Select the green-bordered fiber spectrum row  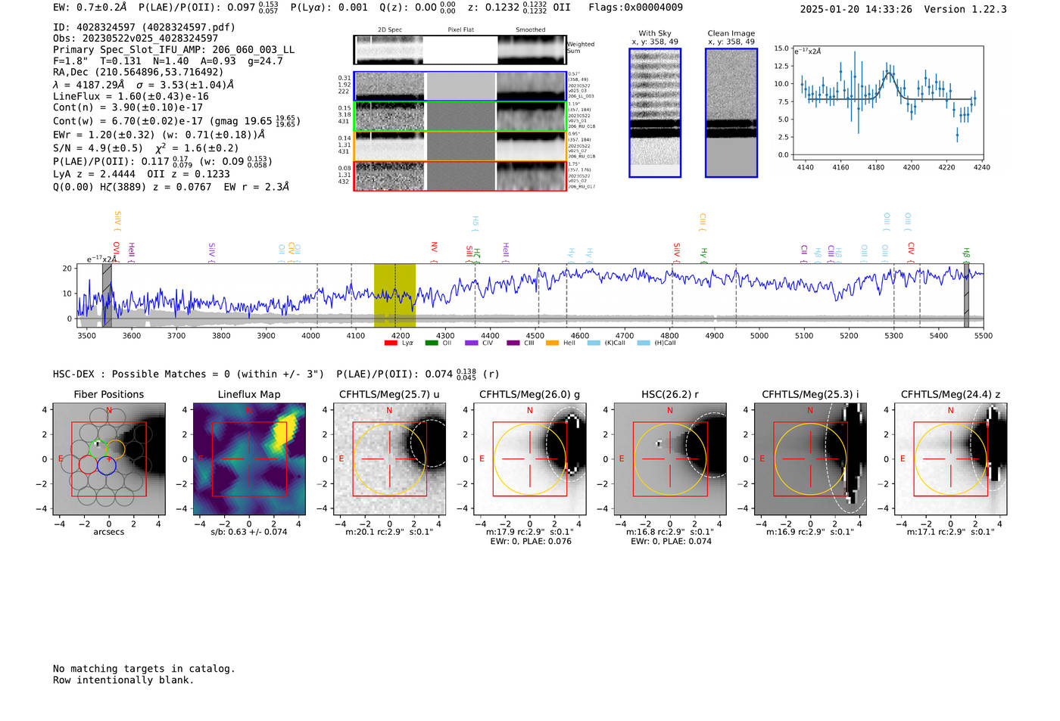coord(460,117)
